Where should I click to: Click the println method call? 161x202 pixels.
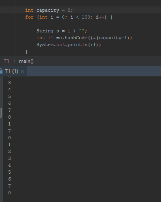77,45
